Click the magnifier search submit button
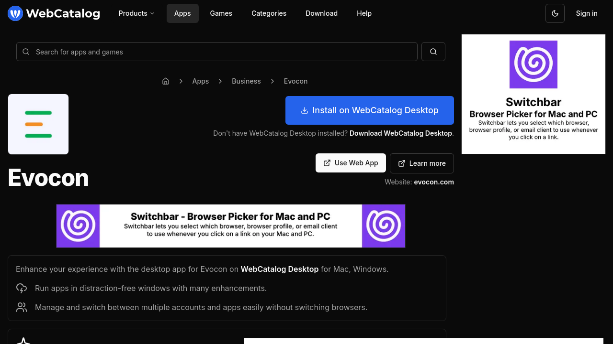613x344 pixels. 433,52
